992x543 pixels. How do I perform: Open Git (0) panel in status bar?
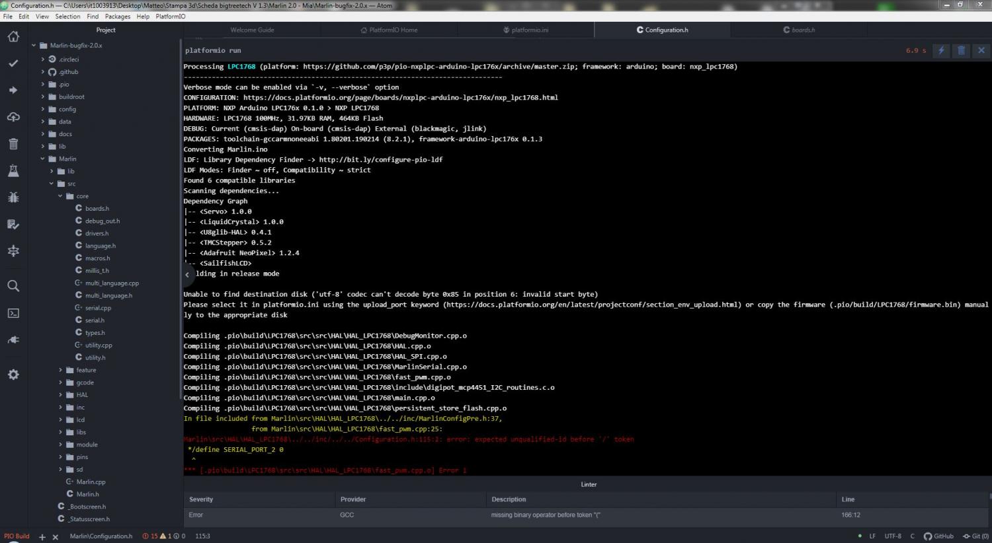975,536
